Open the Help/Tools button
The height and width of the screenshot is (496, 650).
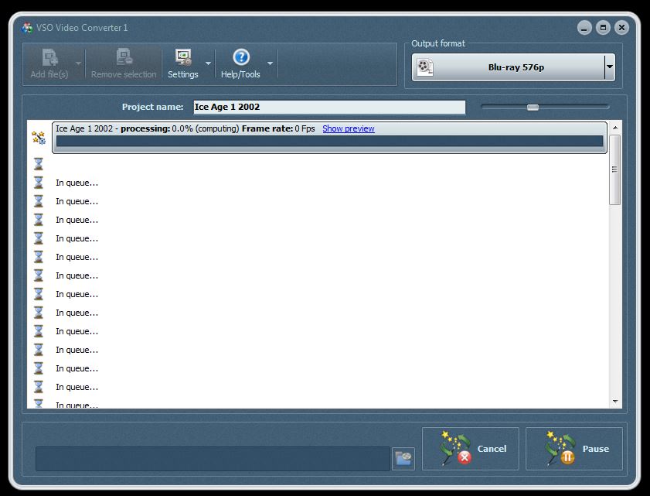tap(240, 64)
